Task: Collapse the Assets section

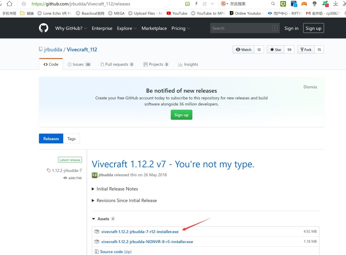Action: click(x=101, y=219)
